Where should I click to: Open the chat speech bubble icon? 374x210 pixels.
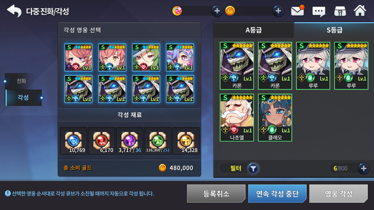319,12
